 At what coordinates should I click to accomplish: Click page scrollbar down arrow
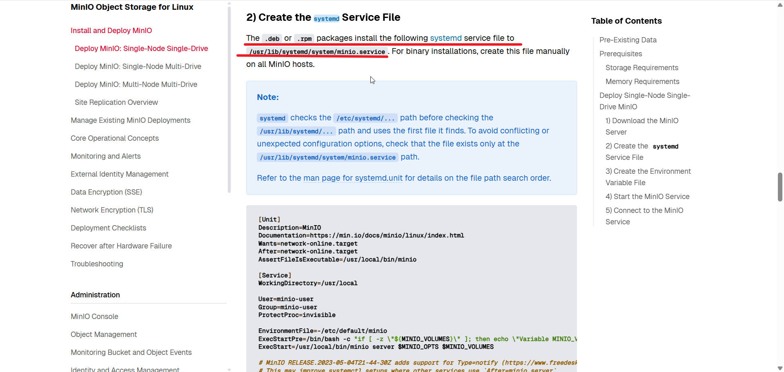(780, 368)
